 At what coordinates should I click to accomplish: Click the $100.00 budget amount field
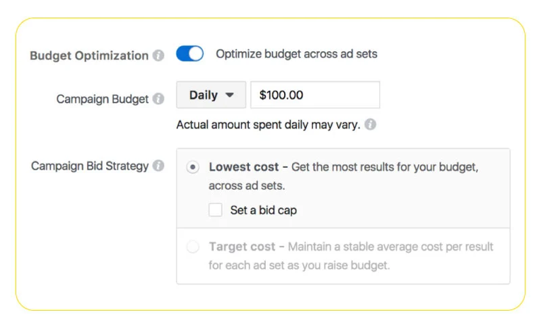(315, 95)
